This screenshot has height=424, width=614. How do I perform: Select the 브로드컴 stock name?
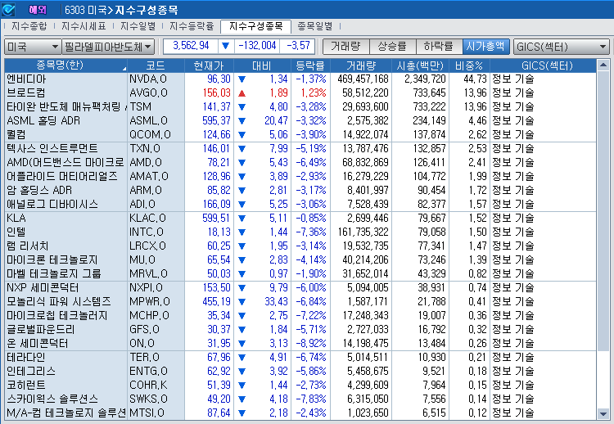(26, 92)
